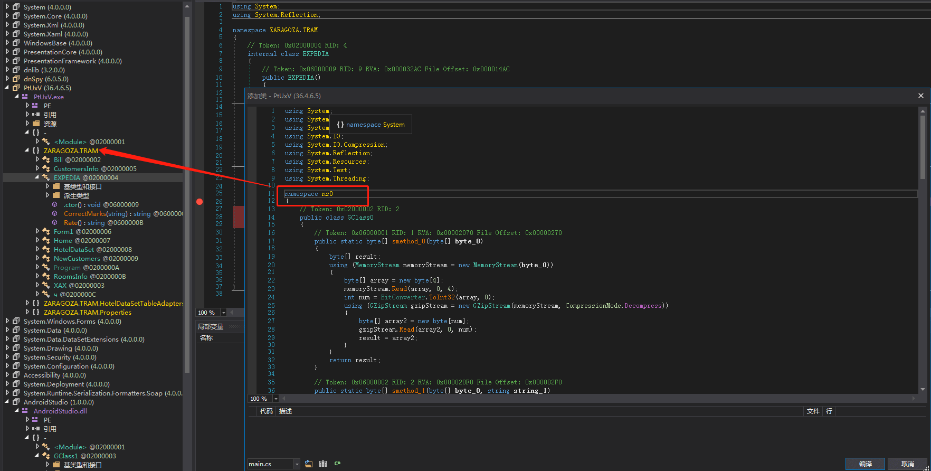Click the namespace ns0 line in dialog
The width and height of the screenshot is (931, 471).
pos(309,194)
